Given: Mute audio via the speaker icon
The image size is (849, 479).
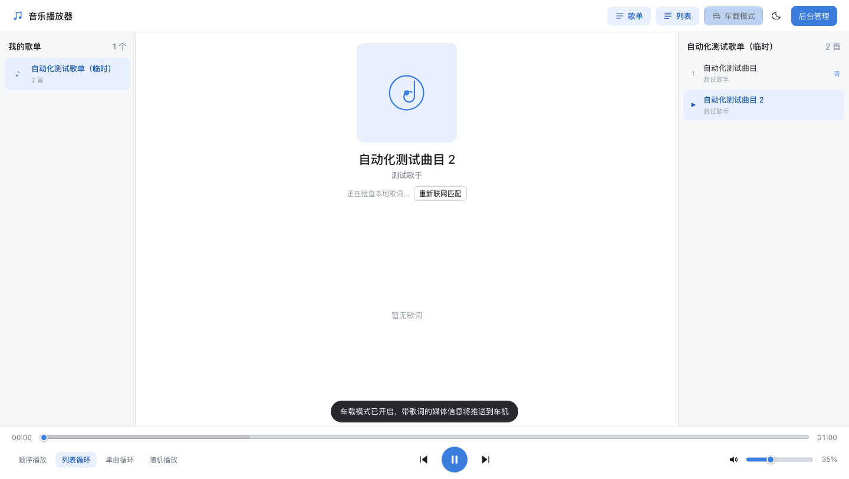Looking at the screenshot, I should tap(733, 460).
